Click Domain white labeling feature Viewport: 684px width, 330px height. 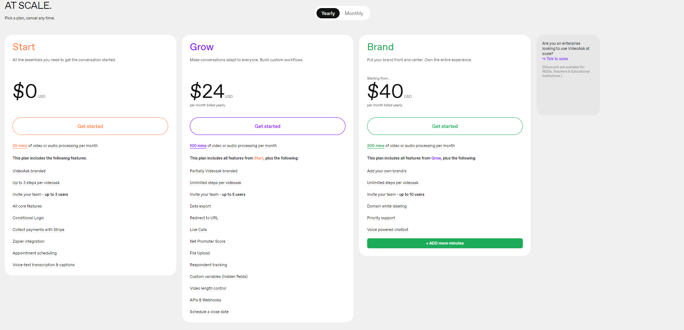[387, 206]
